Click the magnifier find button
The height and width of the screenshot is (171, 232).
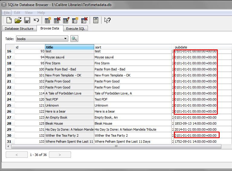pos(74,39)
